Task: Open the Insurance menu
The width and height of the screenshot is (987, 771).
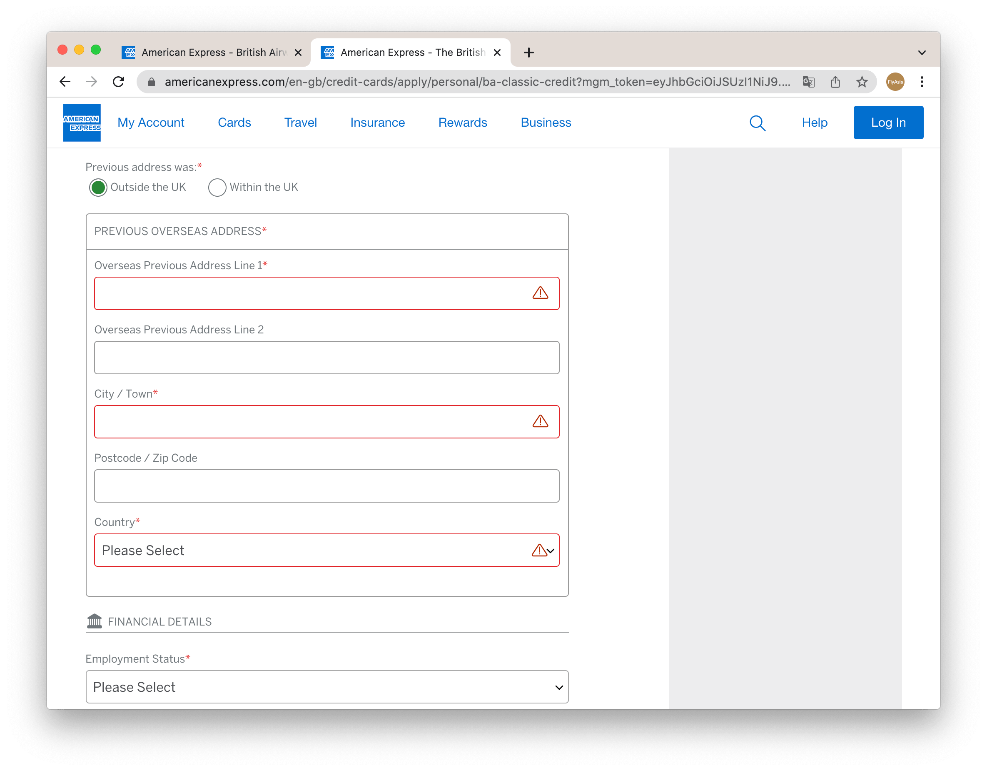Action: click(x=377, y=123)
